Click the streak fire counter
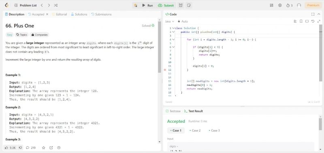The width and height of the screenshot is (324, 153). [290, 5]
